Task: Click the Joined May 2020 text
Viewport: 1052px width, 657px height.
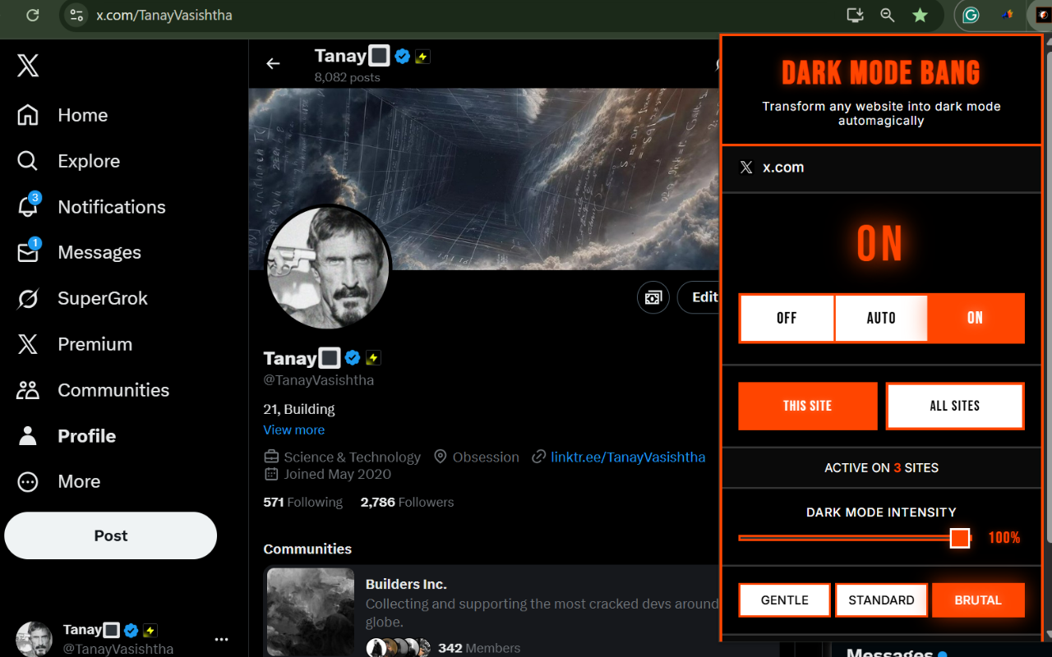Action: point(338,474)
